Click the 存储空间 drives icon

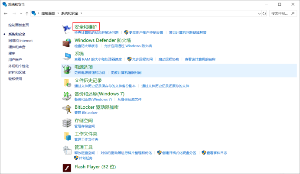67,123
